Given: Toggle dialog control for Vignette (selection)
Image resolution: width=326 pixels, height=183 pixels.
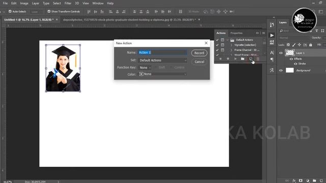Looking at the screenshot, I should (223, 45).
